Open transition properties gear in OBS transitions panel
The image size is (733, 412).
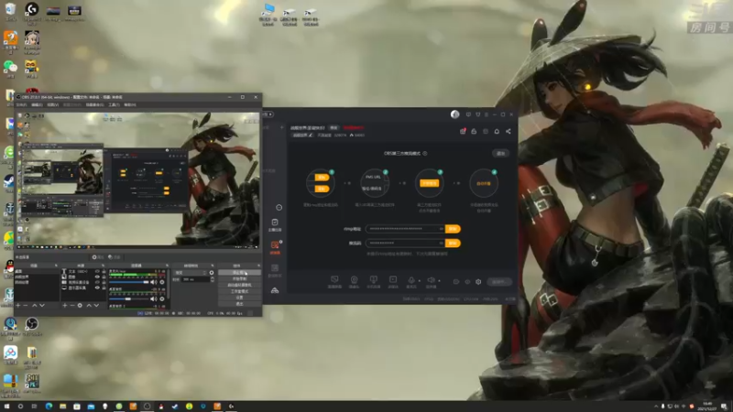point(212,272)
